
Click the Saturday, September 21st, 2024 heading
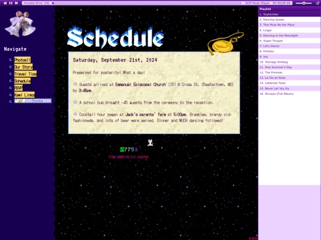pyautogui.click(x=115, y=60)
